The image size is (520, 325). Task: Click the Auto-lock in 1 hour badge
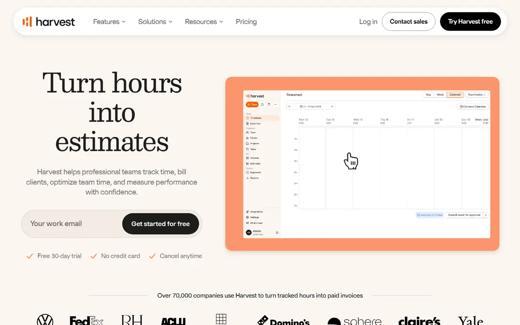[x=430, y=215]
